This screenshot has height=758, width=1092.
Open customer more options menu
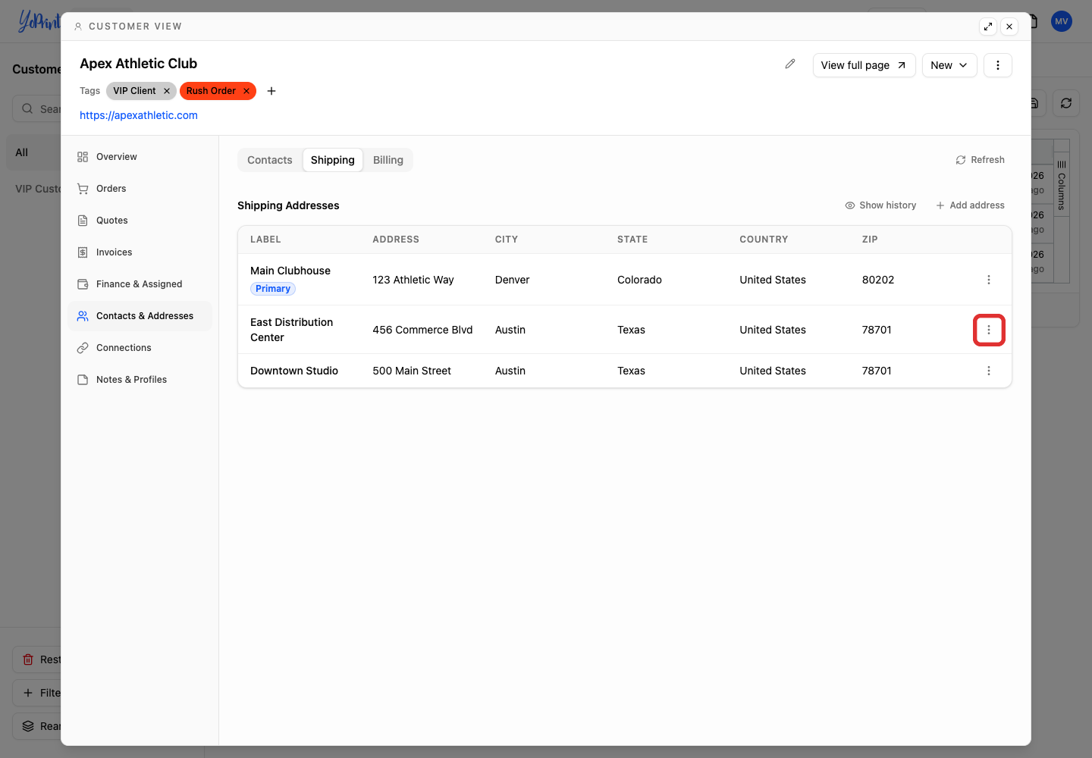tap(998, 65)
